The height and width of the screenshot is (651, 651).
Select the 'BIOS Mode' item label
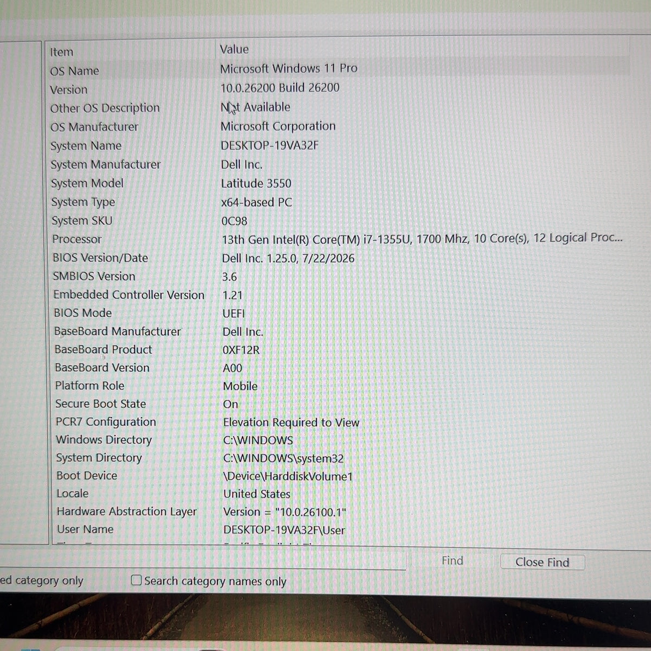(x=82, y=313)
